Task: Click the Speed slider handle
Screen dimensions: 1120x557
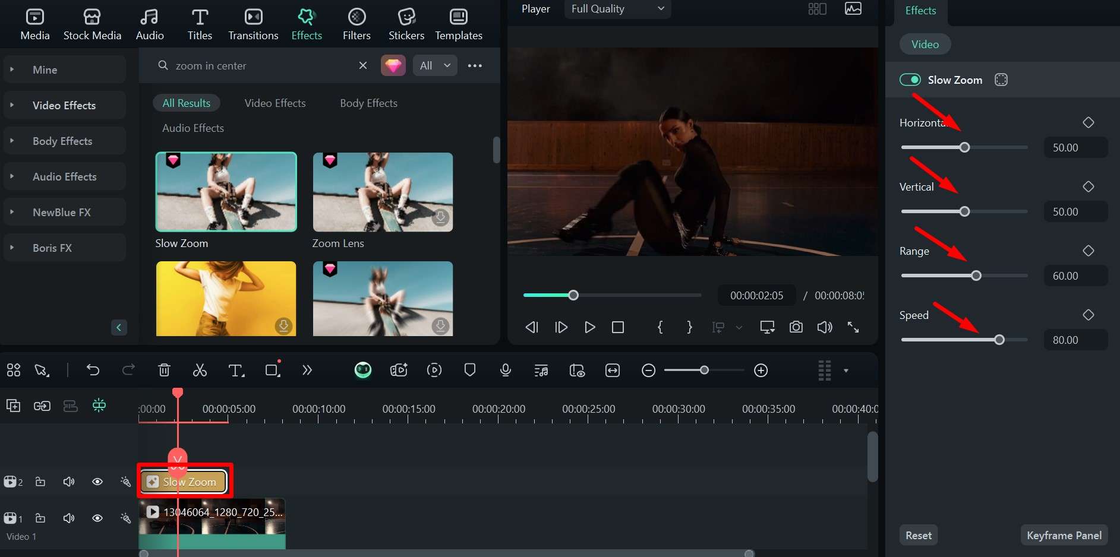Action: 999,340
